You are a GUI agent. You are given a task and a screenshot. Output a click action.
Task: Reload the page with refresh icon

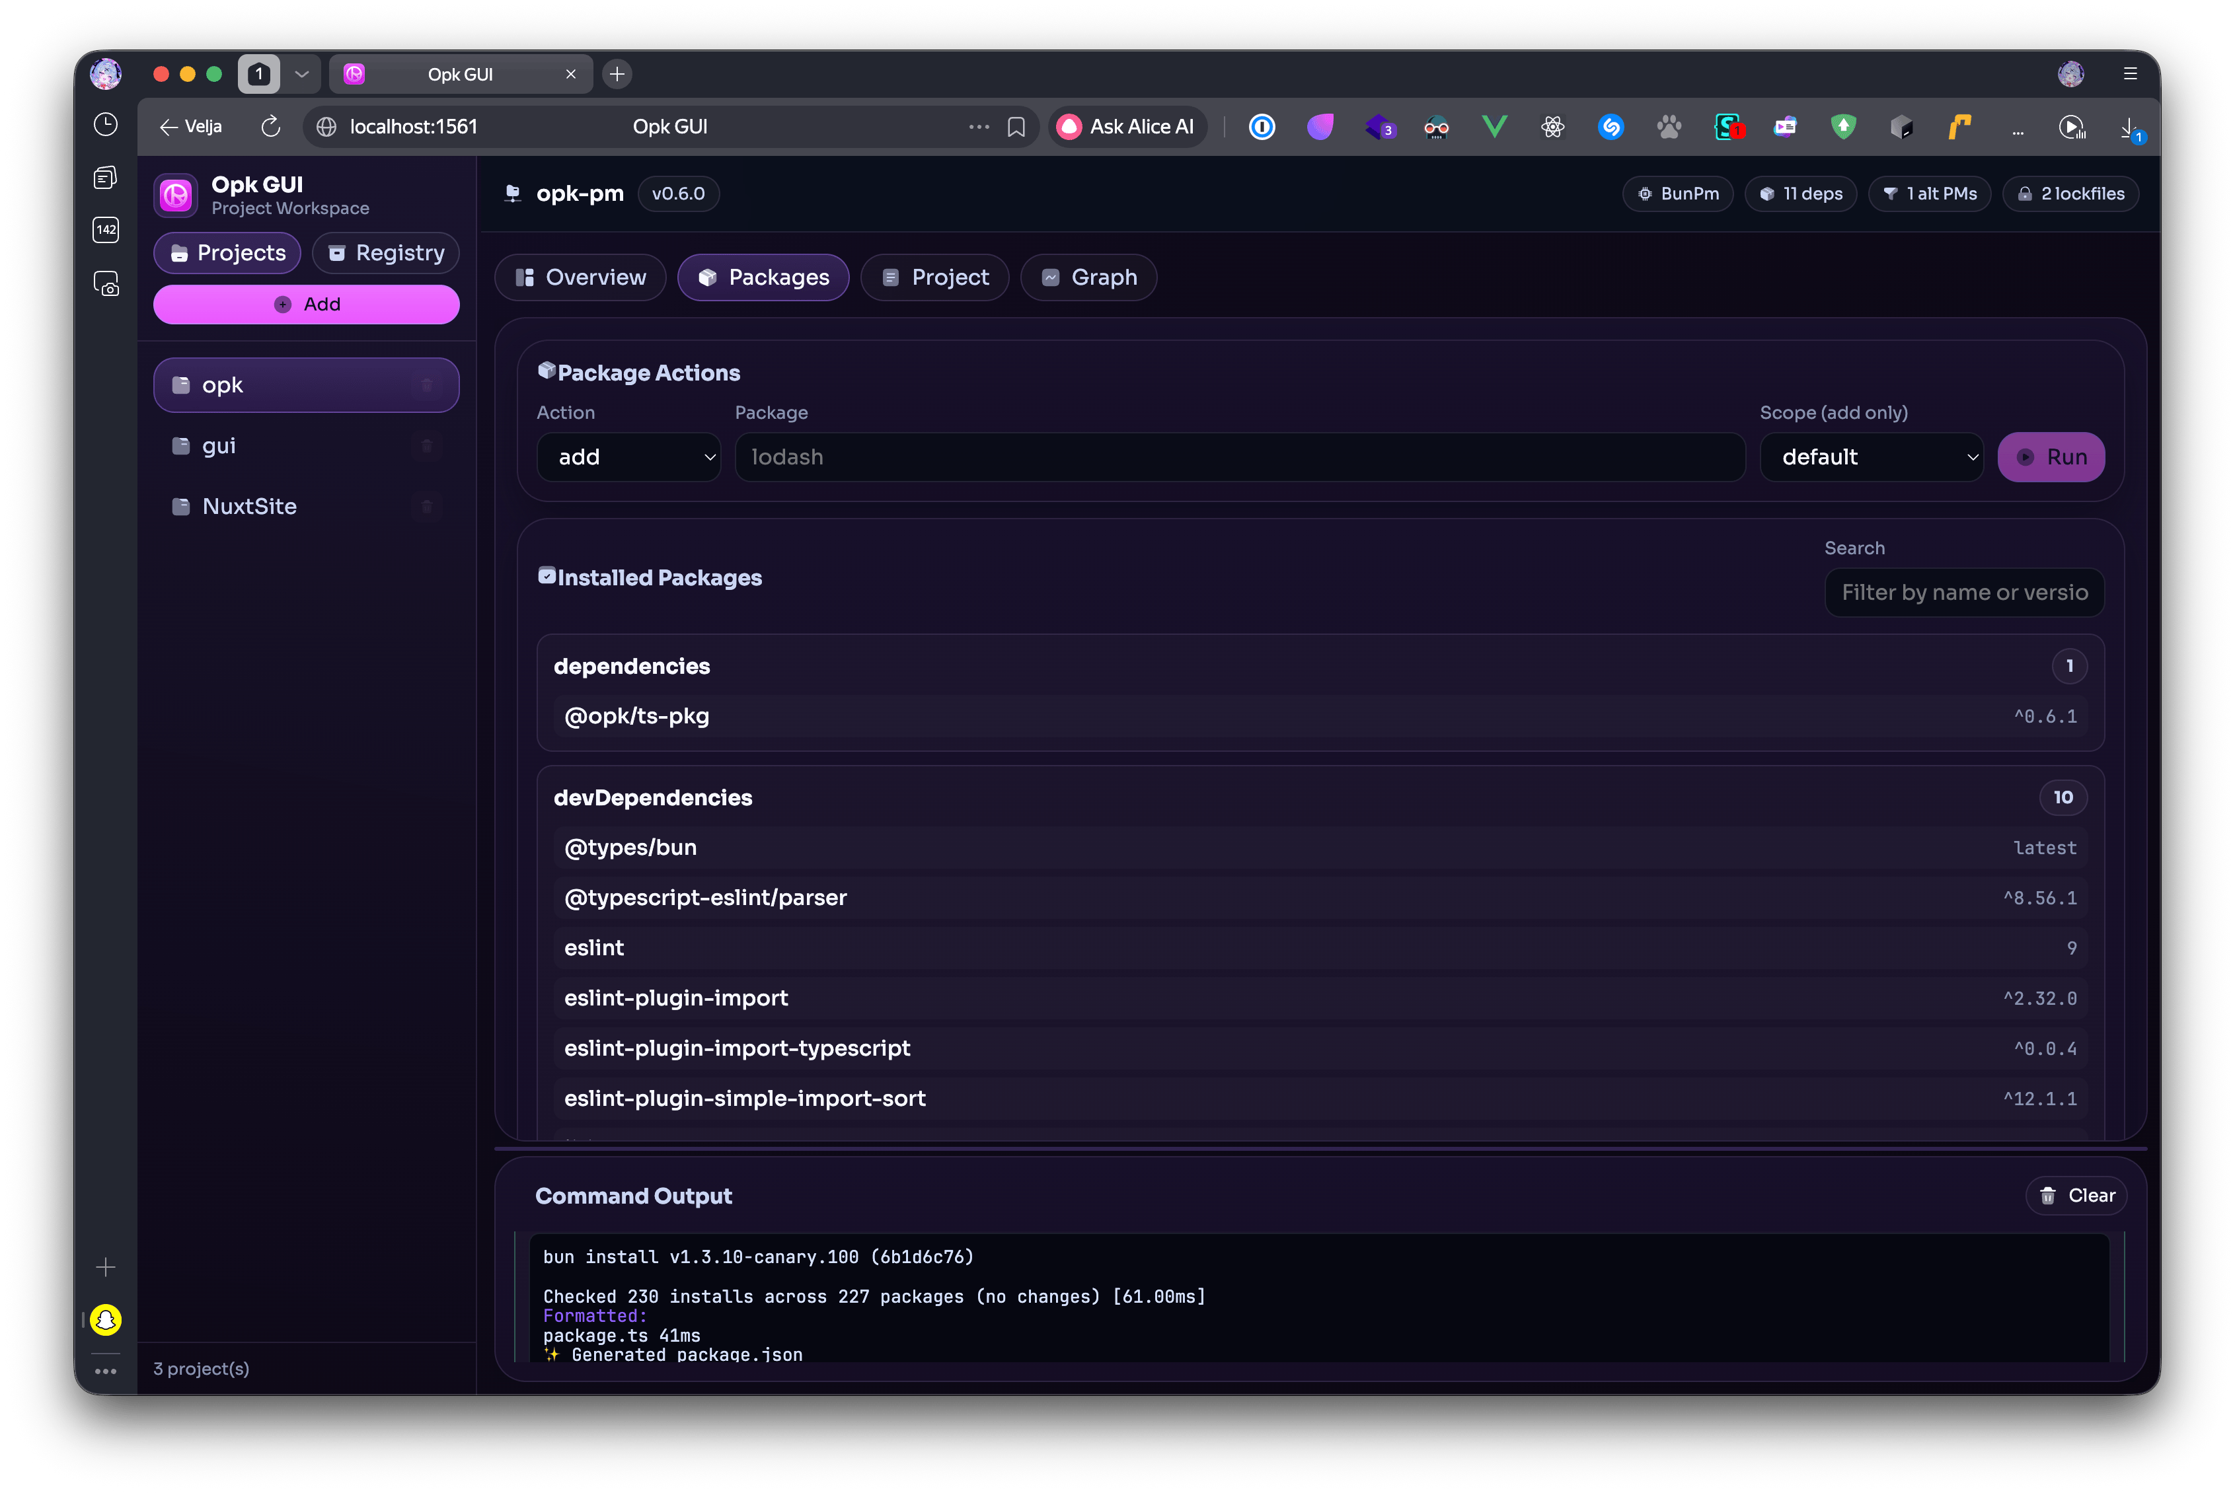270,127
